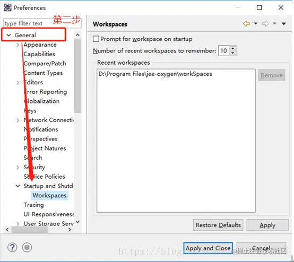Image resolution: width=294 pixels, height=262 pixels.
Task: Maximize the Preferences window
Action: (x=259, y=7)
